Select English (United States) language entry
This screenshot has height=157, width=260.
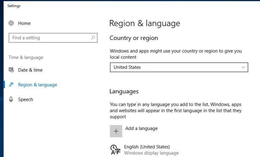tap(147, 147)
